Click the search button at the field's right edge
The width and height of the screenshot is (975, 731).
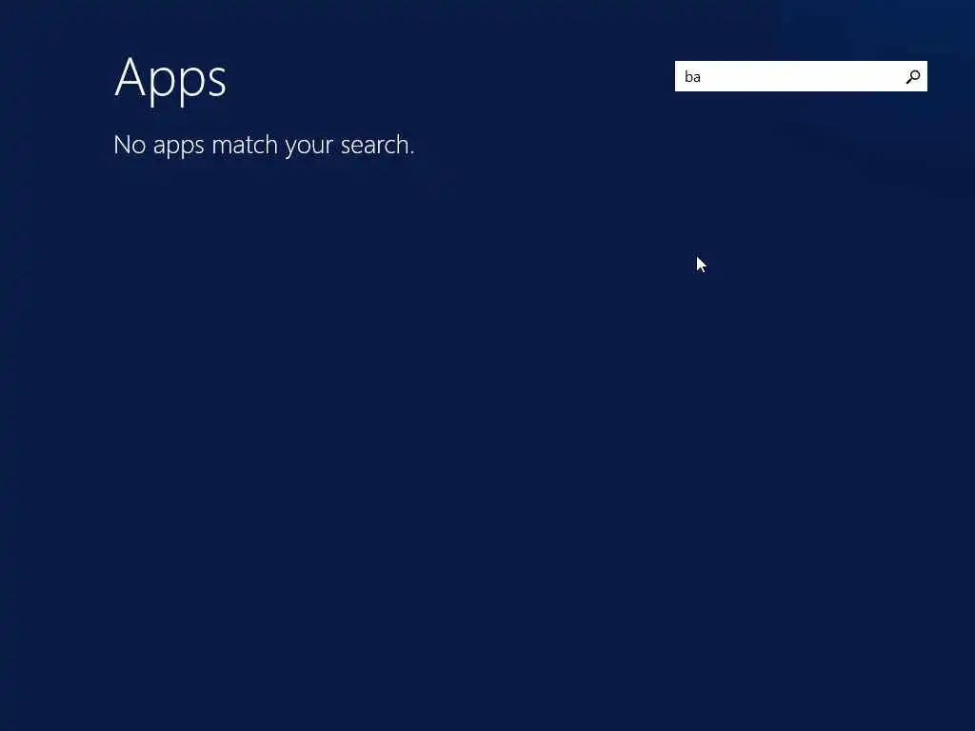913,76
